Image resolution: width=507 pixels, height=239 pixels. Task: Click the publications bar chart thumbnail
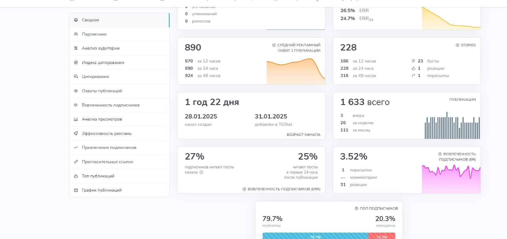tap(452, 125)
